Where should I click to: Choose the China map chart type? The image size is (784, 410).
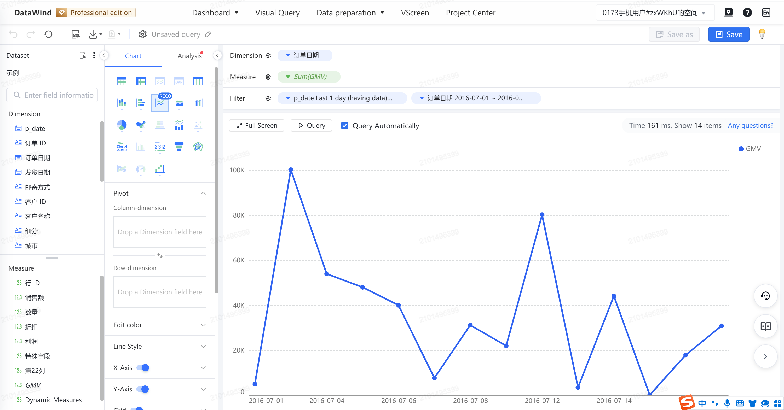141,125
